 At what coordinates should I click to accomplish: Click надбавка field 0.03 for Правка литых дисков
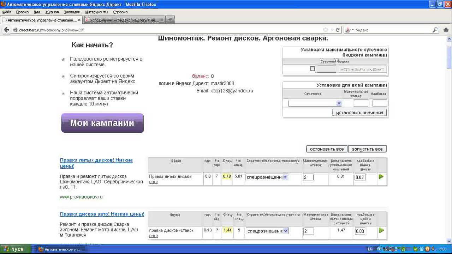[x=360, y=177]
